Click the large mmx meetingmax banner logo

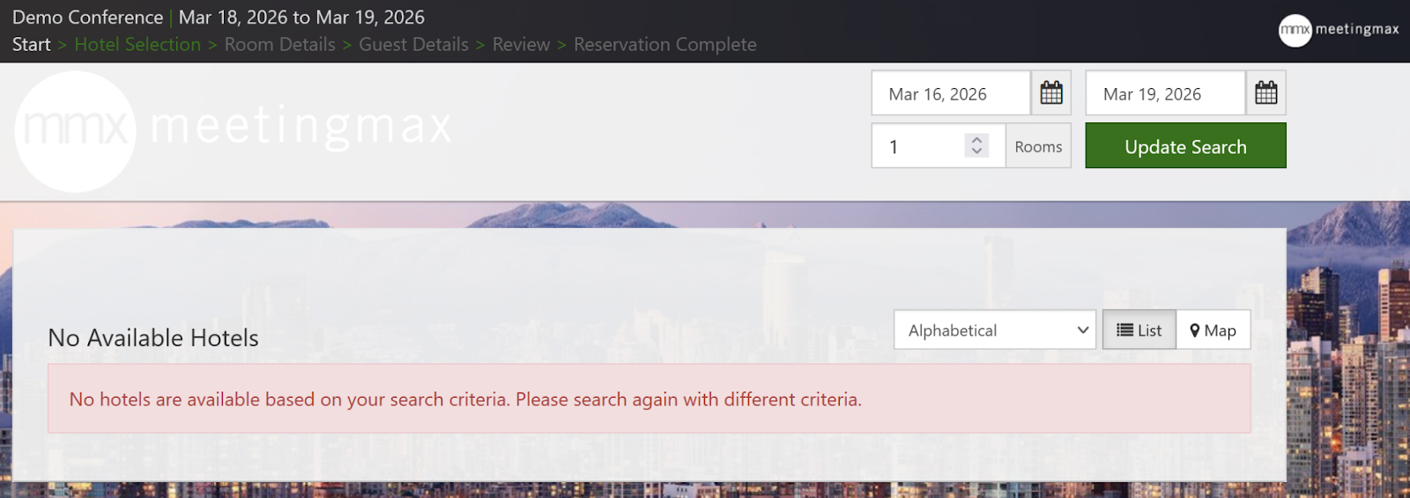[x=234, y=130]
